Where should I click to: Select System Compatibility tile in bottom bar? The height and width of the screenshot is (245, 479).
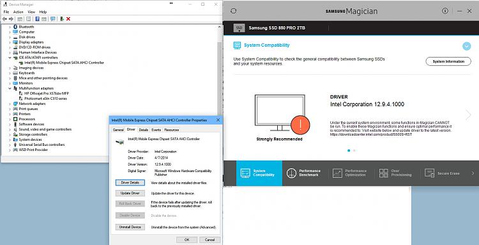[x=259, y=173]
